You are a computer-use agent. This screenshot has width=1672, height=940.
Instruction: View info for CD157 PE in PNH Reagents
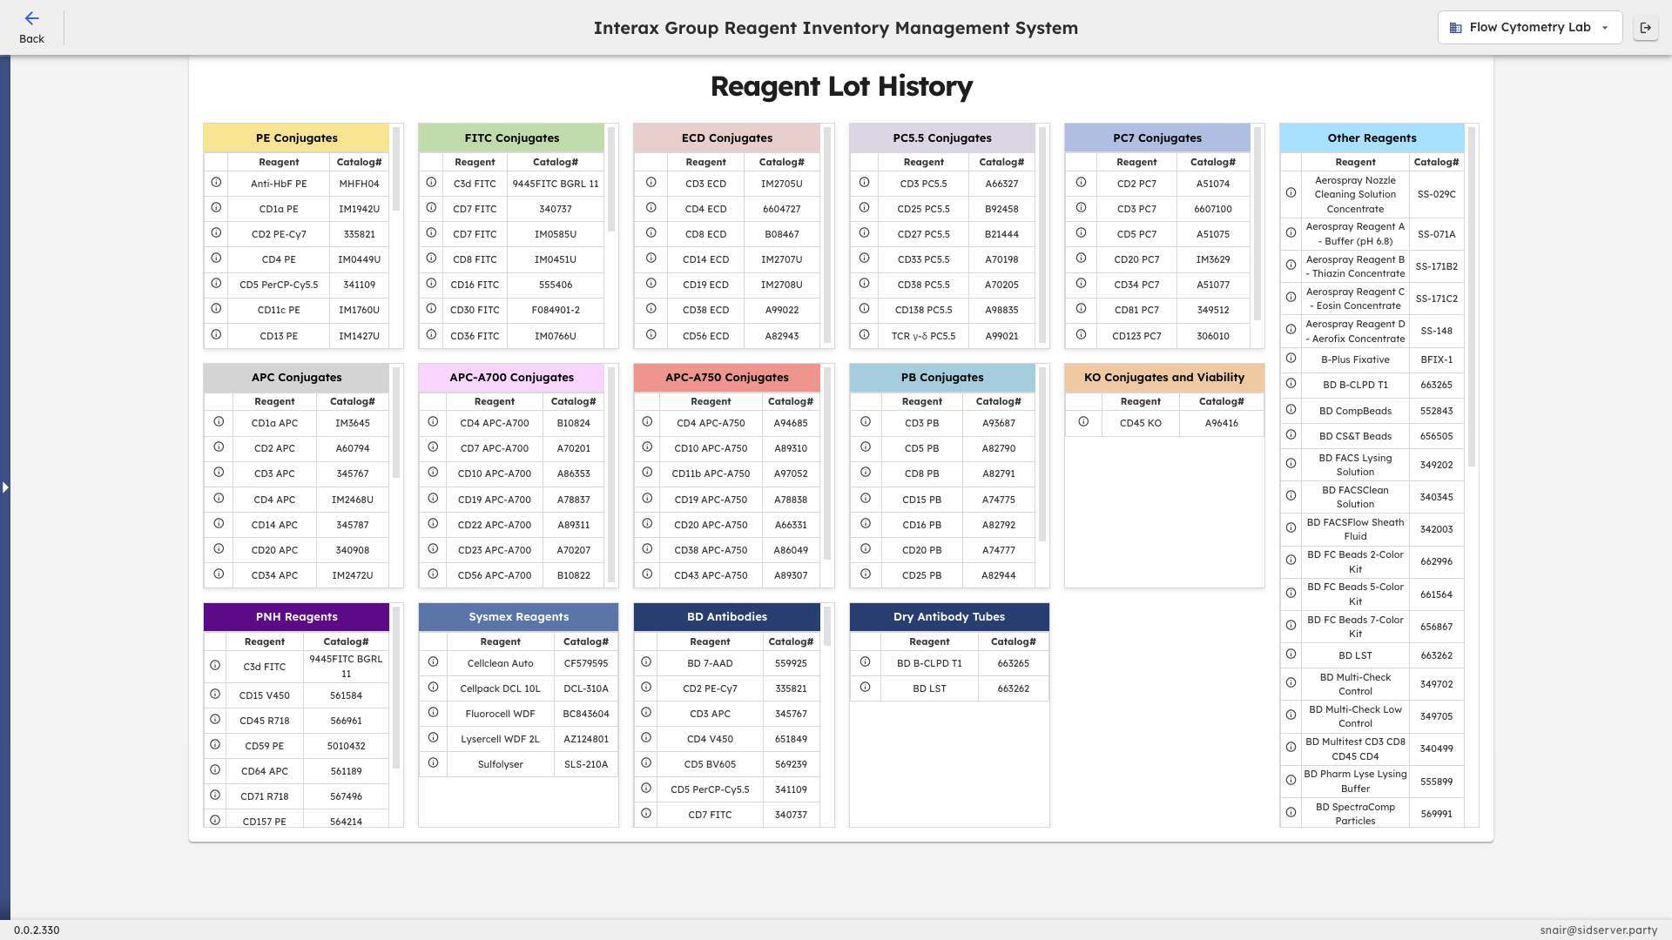[x=216, y=819]
